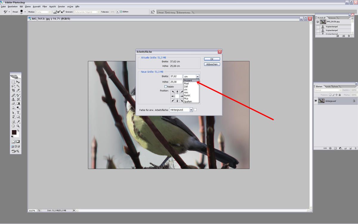This screenshot has width=358, height=224.
Task: Click the trash icon in the Ebenen panel
Action: [355, 148]
